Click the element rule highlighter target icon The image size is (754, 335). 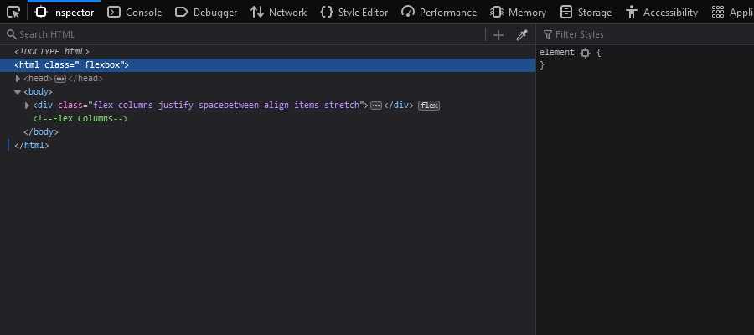[586, 53]
